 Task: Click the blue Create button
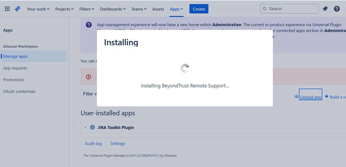coord(199,9)
